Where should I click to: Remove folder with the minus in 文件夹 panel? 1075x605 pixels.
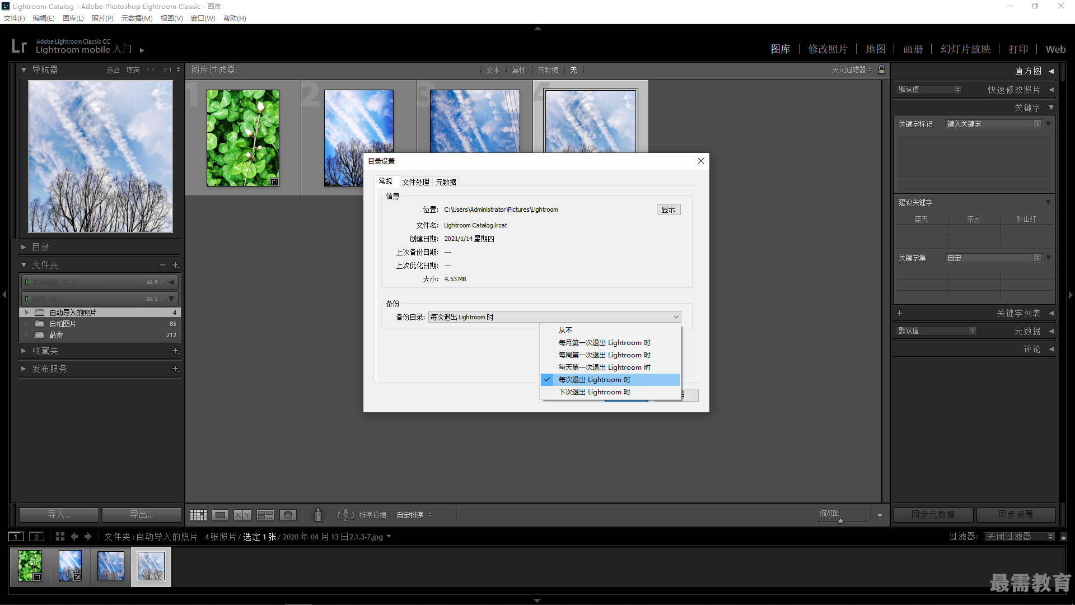click(163, 265)
